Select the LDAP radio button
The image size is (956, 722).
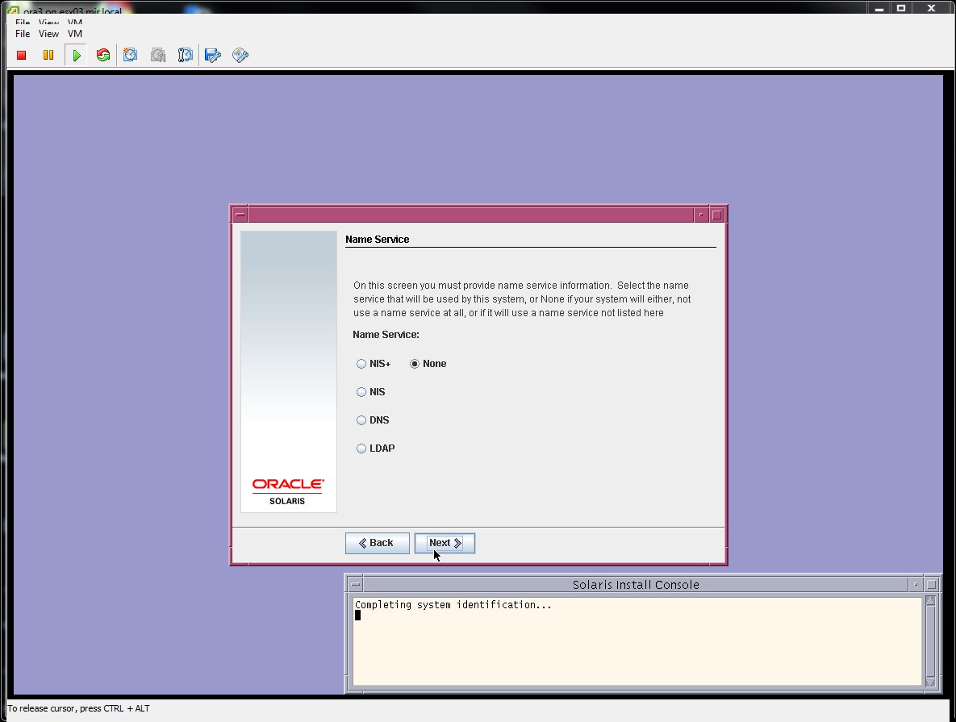coord(361,449)
